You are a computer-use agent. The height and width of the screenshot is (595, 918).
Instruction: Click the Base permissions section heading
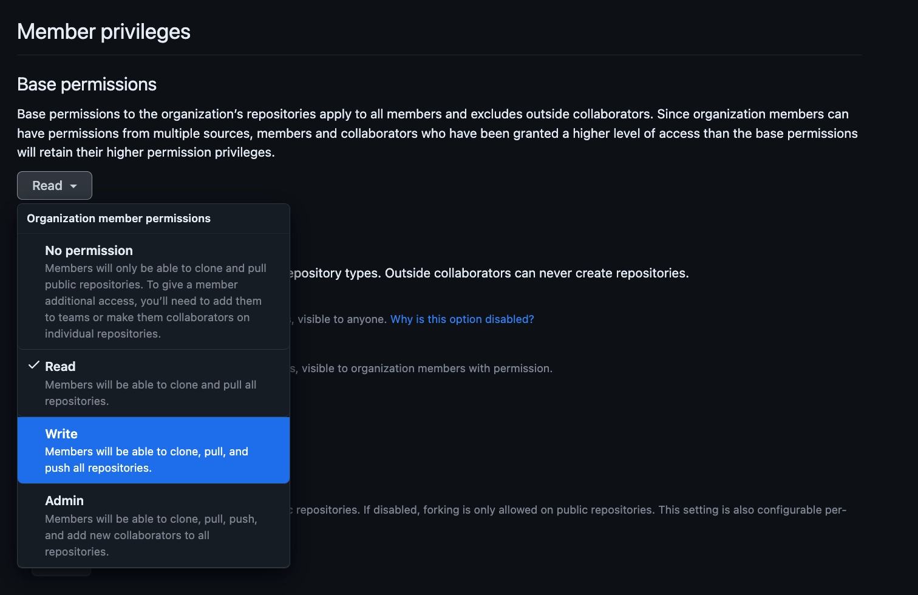point(87,84)
